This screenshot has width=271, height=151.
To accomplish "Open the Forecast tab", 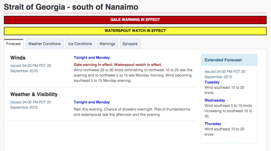I will pos(14,44).
